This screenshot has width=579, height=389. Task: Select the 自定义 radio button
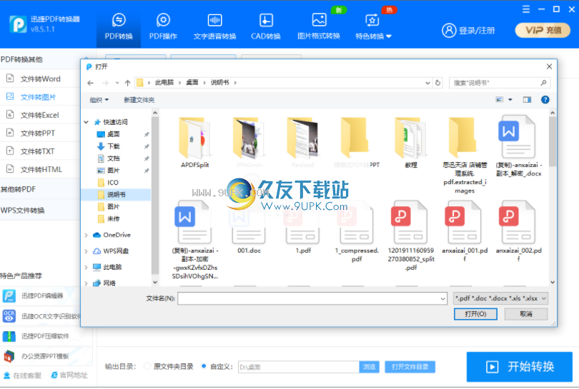tap(204, 366)
